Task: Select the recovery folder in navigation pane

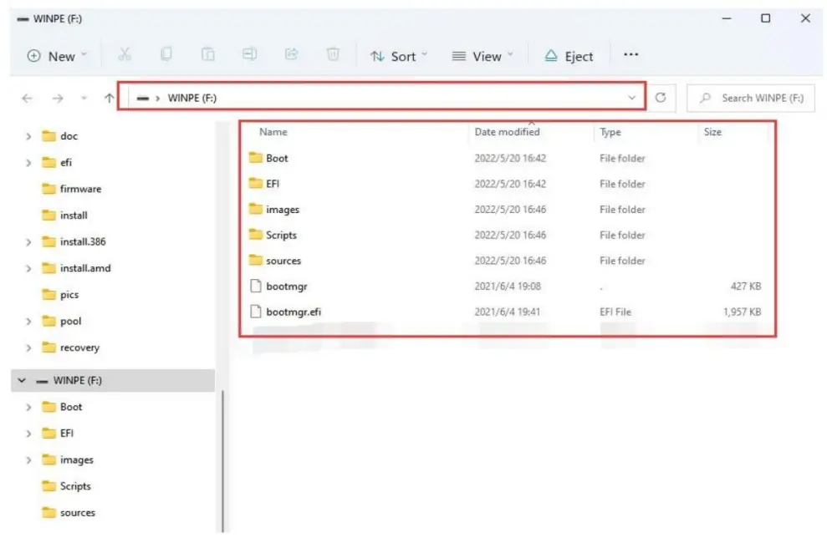Action: click(x=79, y=348)
